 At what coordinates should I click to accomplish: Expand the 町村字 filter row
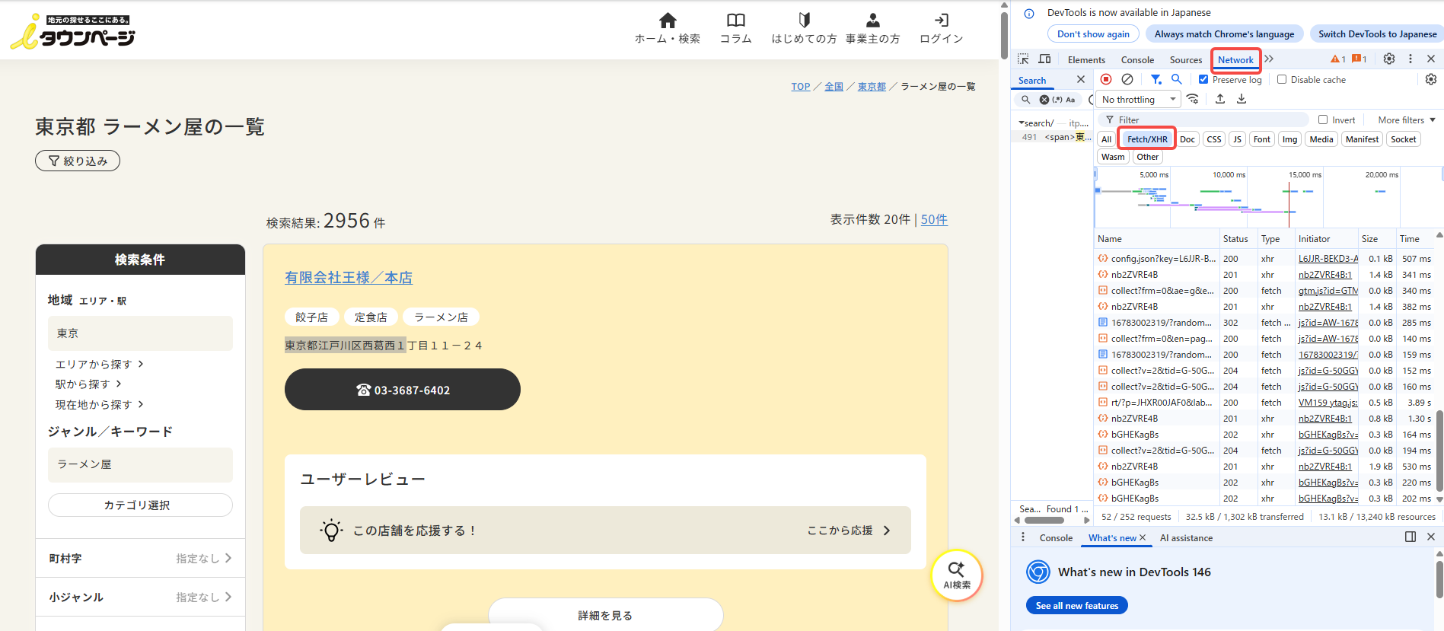tap(140, 559)
